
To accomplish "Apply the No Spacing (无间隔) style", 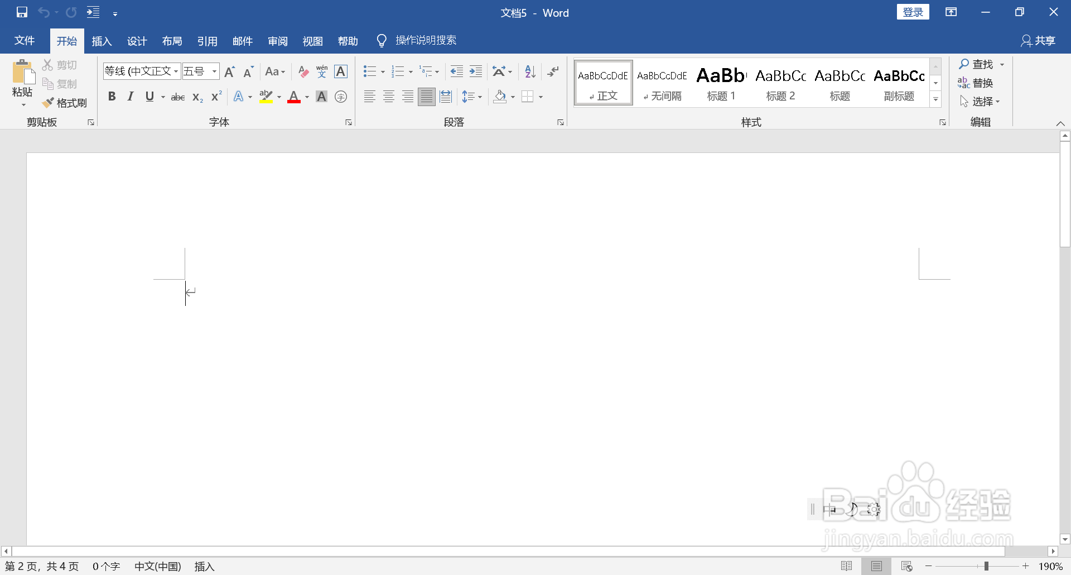I will coord(662,83).
